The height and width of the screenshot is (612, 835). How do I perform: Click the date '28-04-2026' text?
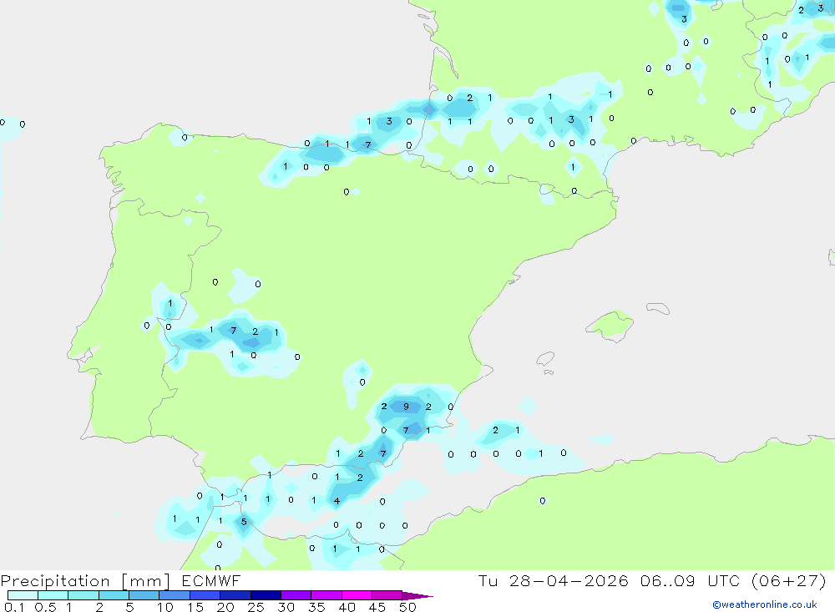568,580
